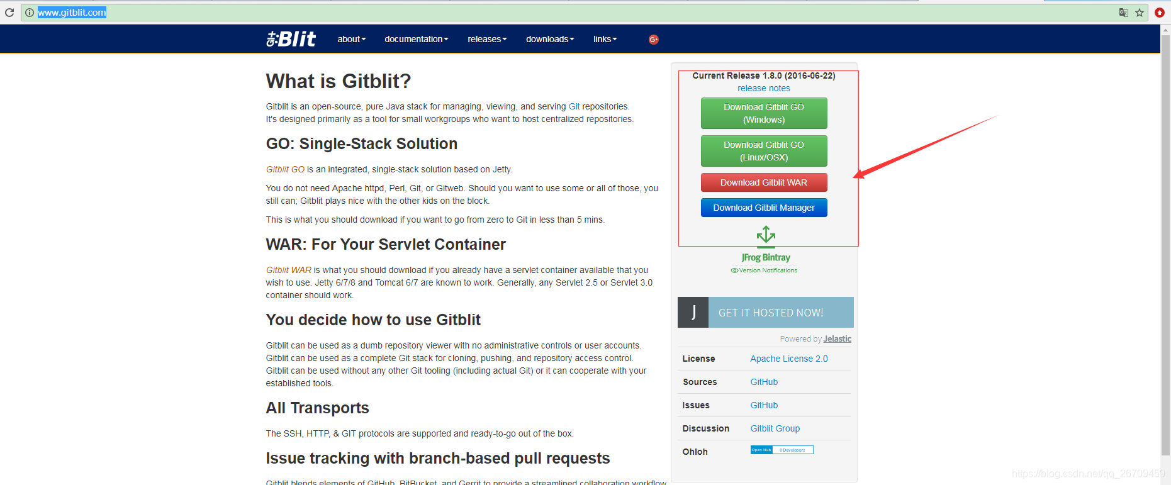Image resolution: width=1171 pixels, height=485 pixels.
Task: Open the releases dropdown menu
Action: [487, 39]
